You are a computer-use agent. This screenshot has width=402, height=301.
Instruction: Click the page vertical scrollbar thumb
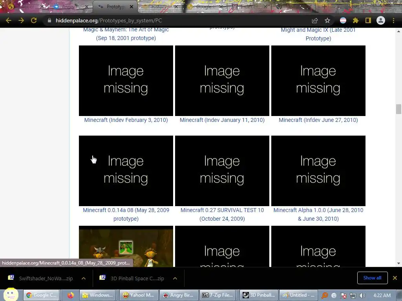[x=398, y=109]
